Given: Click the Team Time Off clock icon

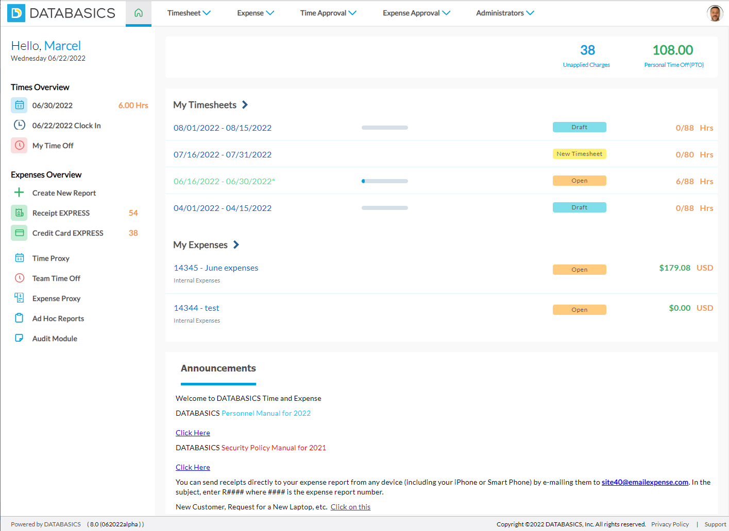Looking at the screenshot, I should click(20, 278).
